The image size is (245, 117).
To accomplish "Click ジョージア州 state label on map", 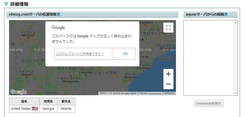I will point(105,73).
